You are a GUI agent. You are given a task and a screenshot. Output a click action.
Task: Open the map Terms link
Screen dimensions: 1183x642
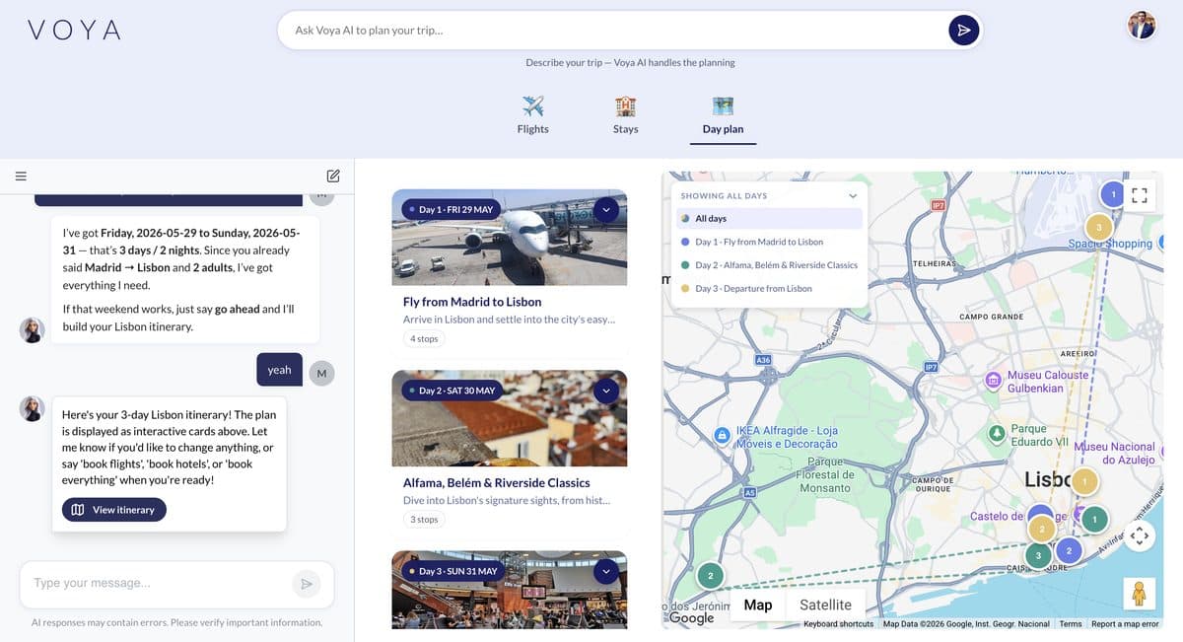[1070, 624]
